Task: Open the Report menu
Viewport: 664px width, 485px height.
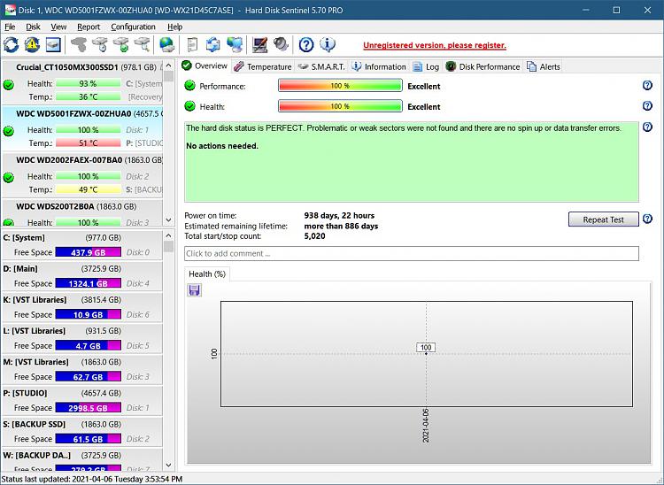Action: tap(89, 27)
